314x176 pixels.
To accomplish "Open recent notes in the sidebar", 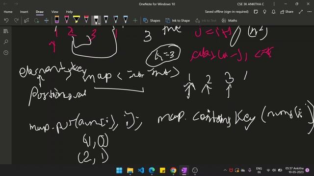I will tap(6, 52).
